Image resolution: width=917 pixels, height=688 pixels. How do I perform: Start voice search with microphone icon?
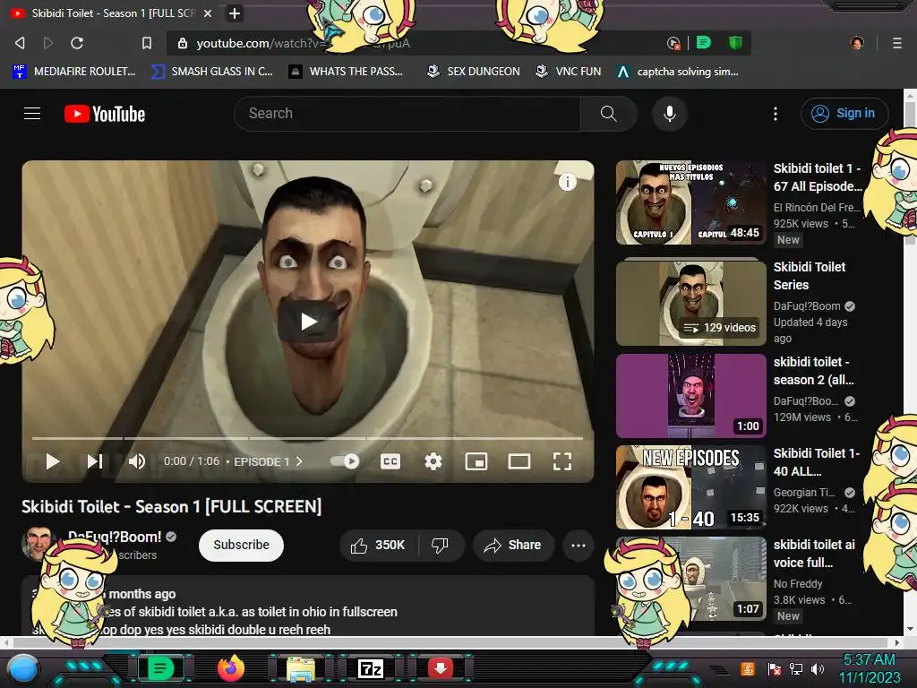(670, 114)
